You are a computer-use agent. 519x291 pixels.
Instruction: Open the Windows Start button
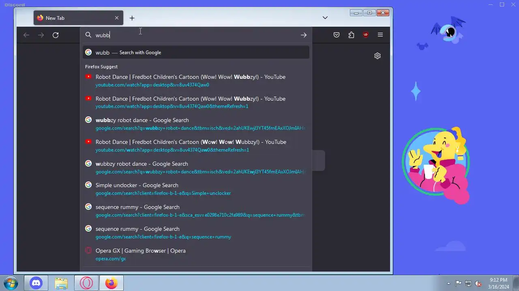point(11,283)
